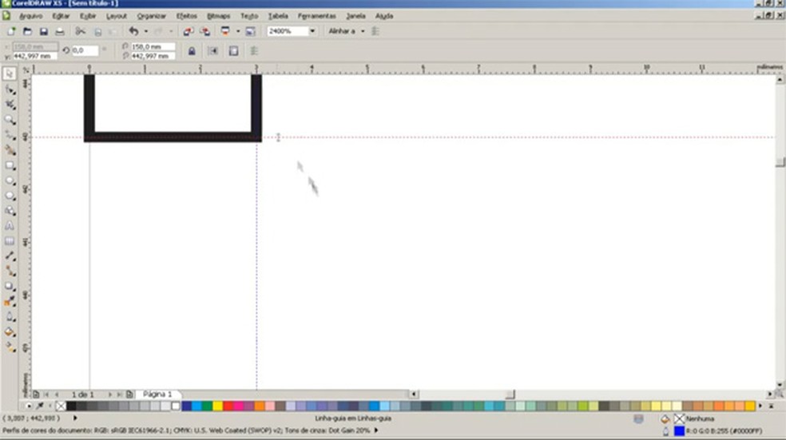Click the horizontal scrollbar thumb

[510, 394]
